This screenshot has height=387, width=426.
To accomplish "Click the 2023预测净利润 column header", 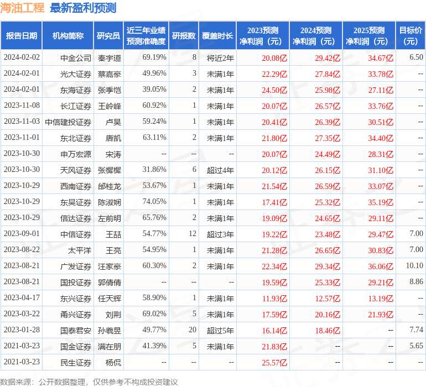I will pyautogui.click(x=263, y=35).
